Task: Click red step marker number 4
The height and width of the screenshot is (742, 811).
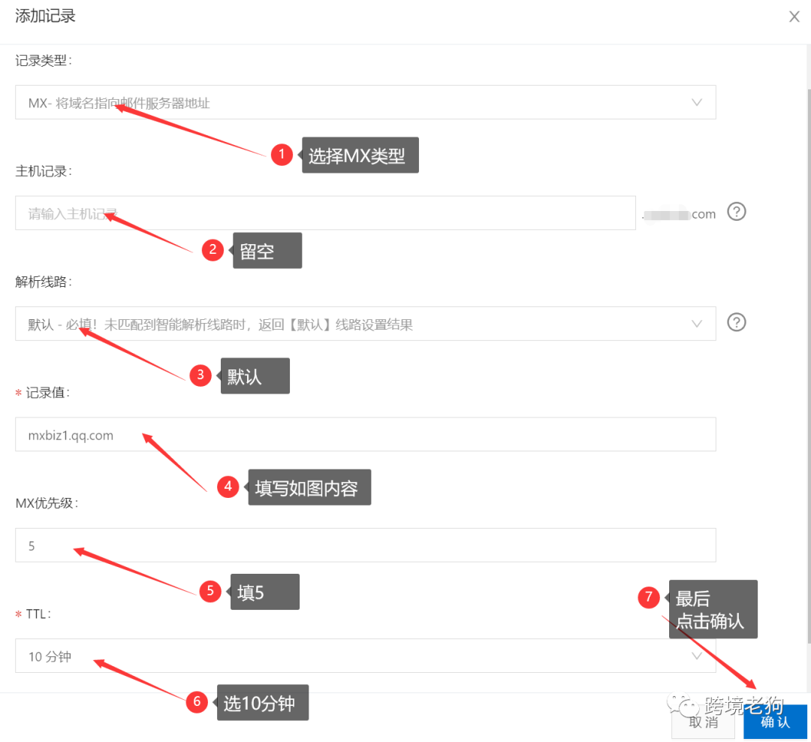Action: [228, 487]
